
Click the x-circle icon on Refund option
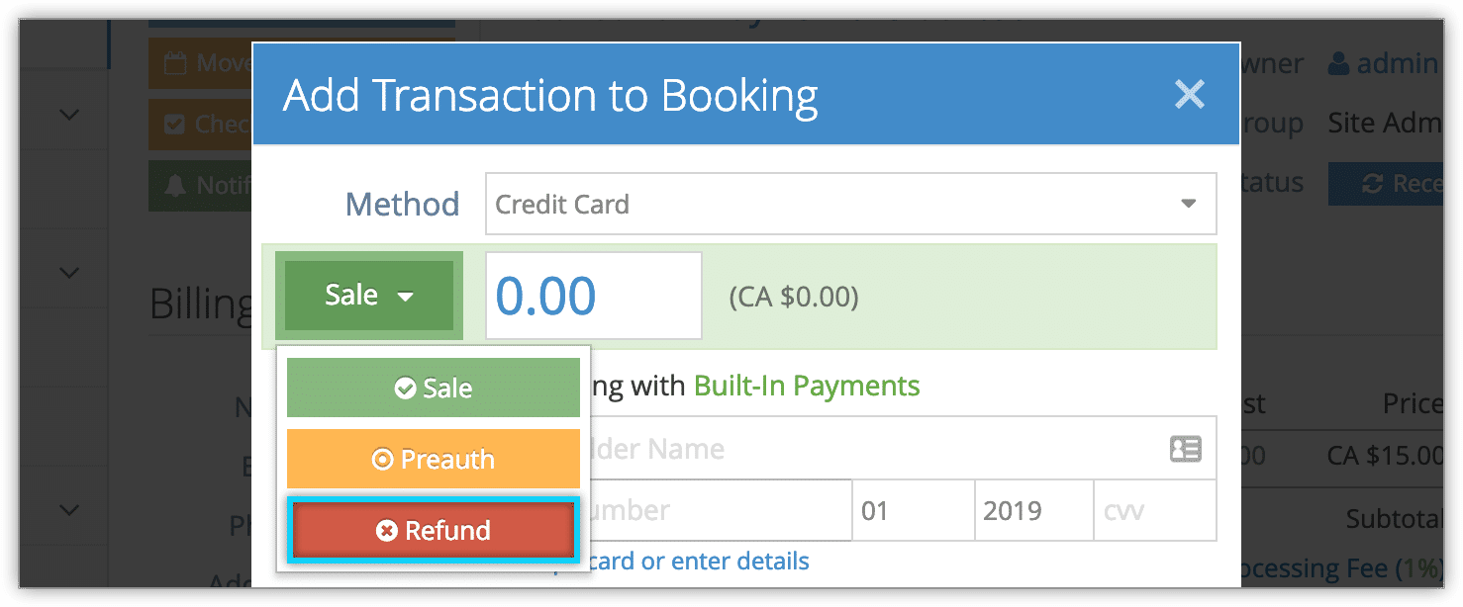387,531
